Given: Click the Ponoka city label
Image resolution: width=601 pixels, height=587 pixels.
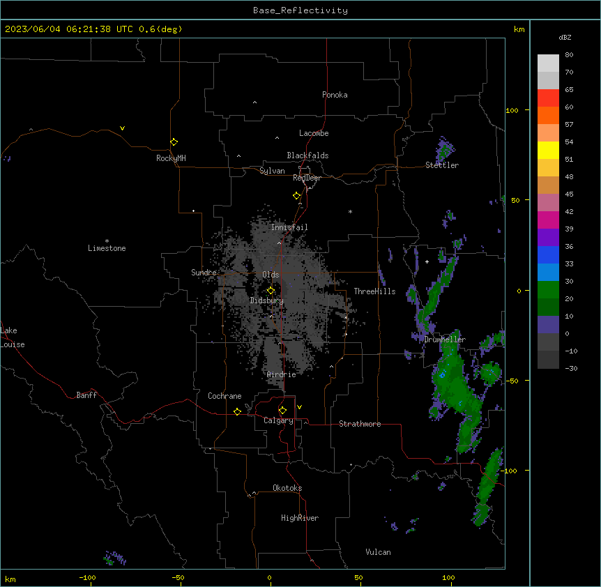Looking at the screenshot, I should [x=335, y=95].
